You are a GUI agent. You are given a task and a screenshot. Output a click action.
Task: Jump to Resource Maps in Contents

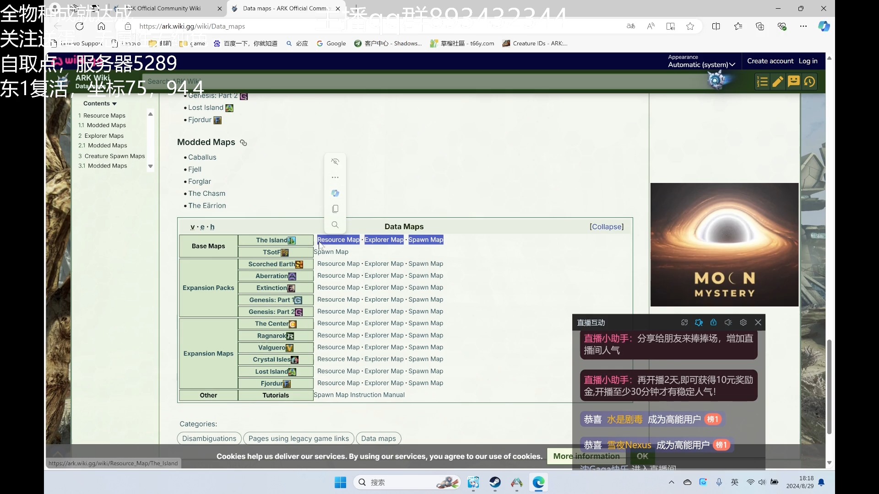(102, 116)
